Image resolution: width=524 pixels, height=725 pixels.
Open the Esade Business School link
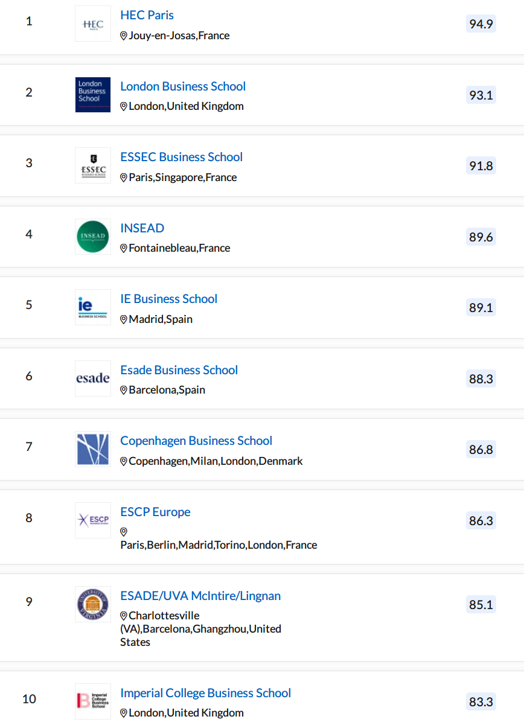179,370
